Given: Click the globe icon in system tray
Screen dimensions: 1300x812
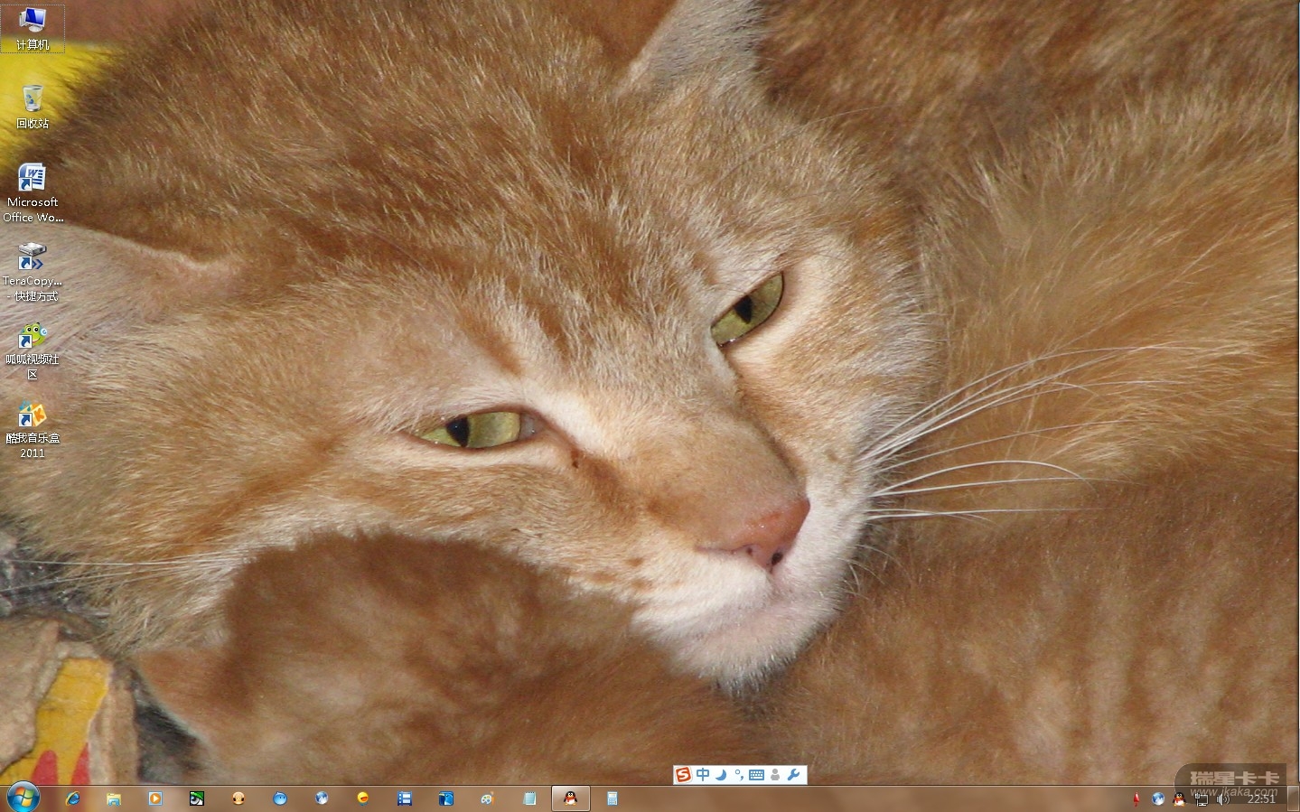Looking at the screenshot, I should pyautogui.click(x=1158, y=798).
